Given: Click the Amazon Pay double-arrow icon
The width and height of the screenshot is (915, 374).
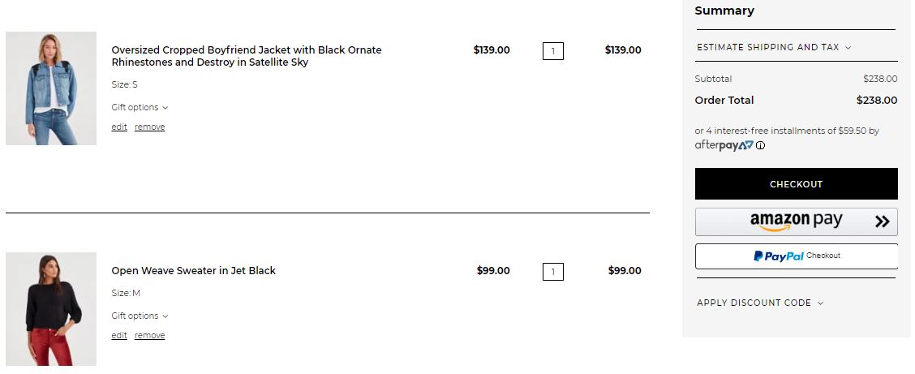Looking at the screenshot, I should (x=883, y=221).
